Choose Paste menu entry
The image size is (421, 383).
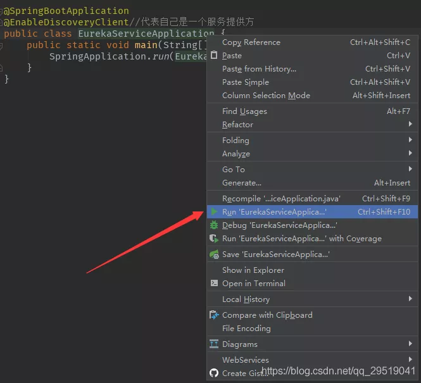(312, 56)
